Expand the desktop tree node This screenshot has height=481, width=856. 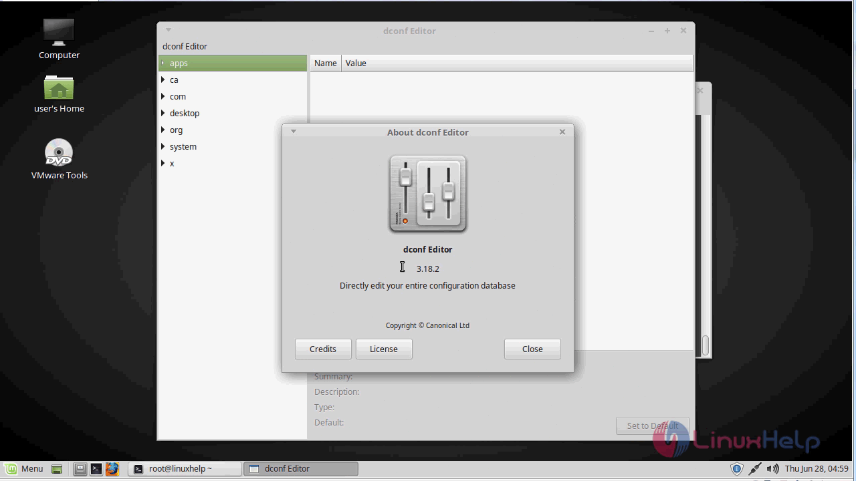tap(163, 113)
